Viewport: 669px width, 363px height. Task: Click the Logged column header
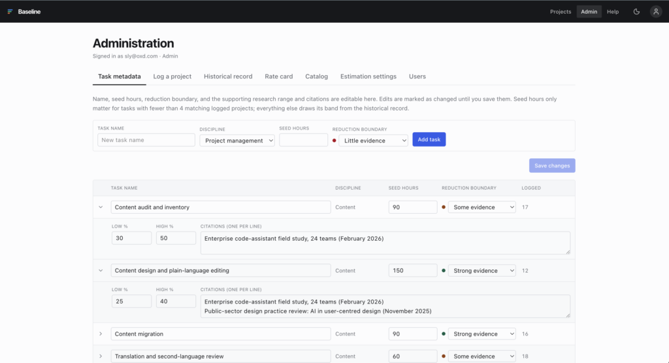click(530, 188)
